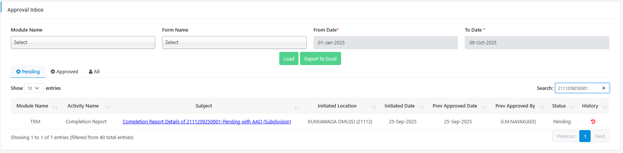Expand the Show entries count dropdown

pyautogui.click(x=34, y=88)
